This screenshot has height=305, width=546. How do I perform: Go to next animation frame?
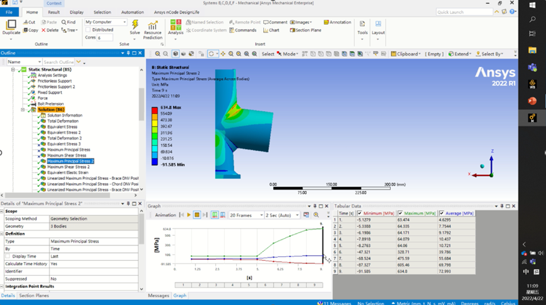tap(205, 215)
